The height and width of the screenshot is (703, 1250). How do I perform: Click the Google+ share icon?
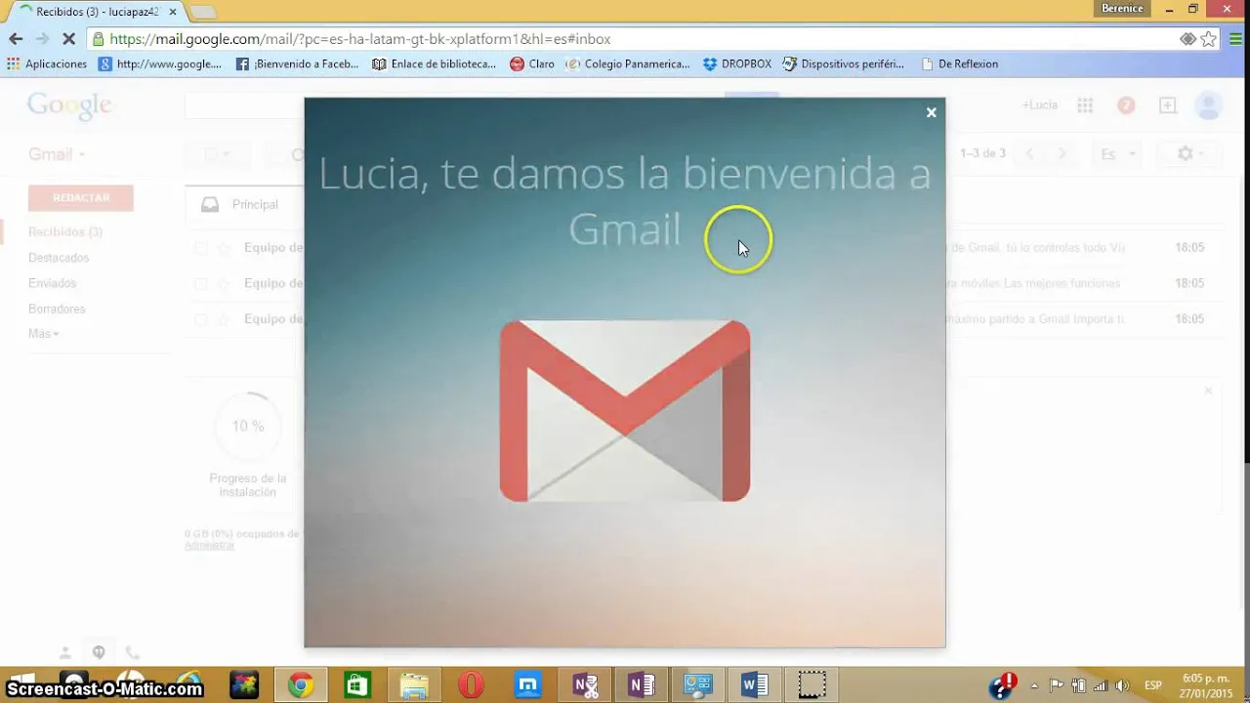(1167, 104)
